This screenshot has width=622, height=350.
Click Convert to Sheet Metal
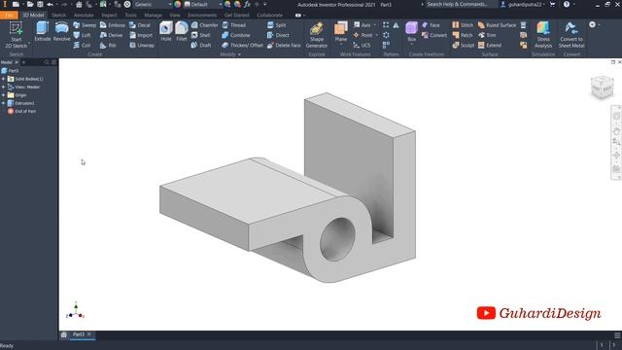571,35
